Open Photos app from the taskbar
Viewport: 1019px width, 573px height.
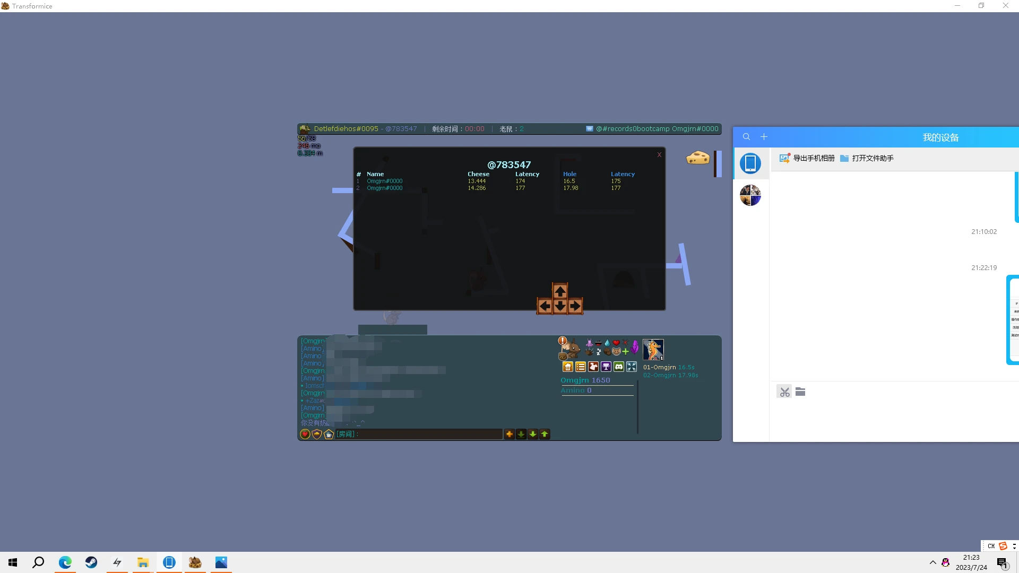(221, 562)
